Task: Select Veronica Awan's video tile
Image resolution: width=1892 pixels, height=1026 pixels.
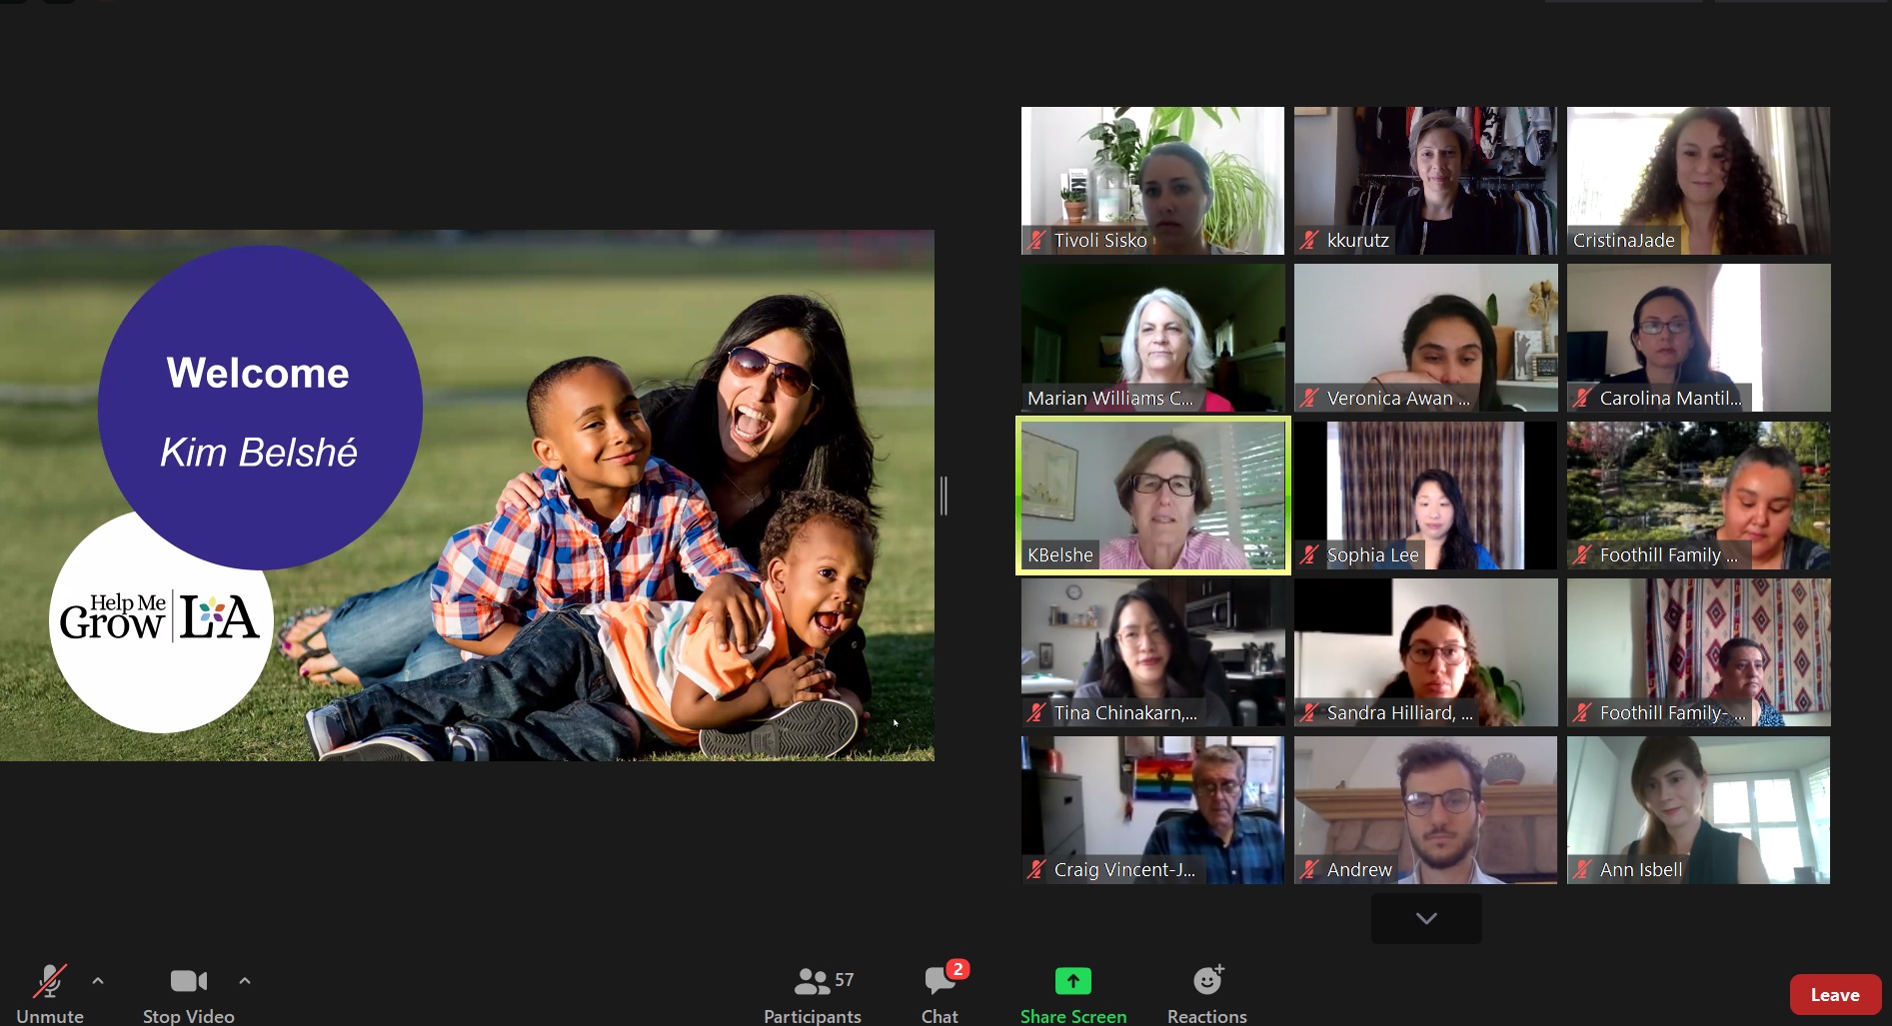Action: (x=1425, y=338)
